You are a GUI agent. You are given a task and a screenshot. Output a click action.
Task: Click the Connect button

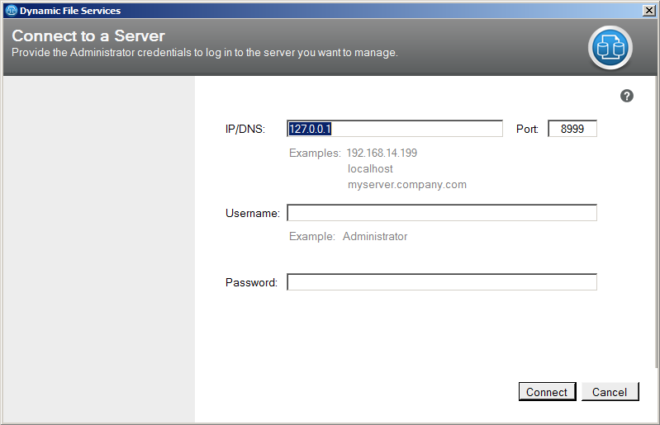click(x=547, y=392)
